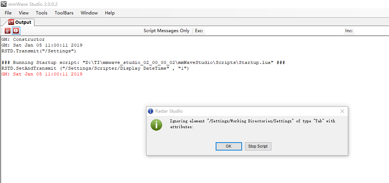This screenshot has width=389, height=183.
Task: Close the Radar Studio dialog with X
Action: (x=342, y=111)
